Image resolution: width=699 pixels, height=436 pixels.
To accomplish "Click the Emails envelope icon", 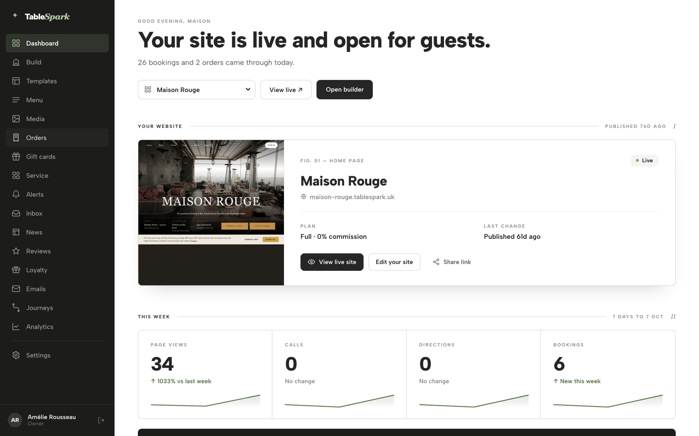I will [16, 289].
